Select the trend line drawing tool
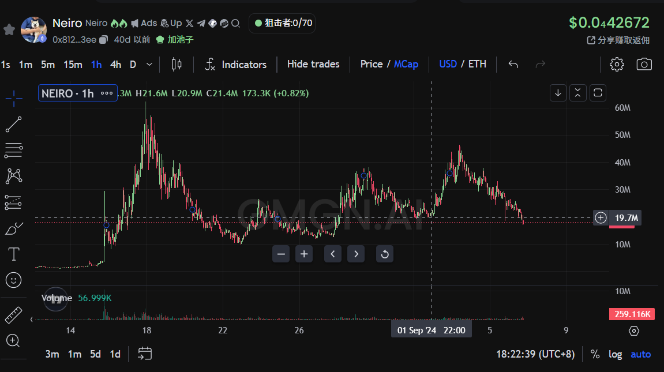The image size is (664, 372). (x=13, y=124)
